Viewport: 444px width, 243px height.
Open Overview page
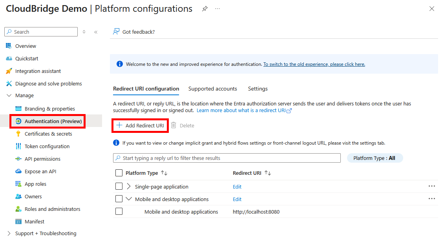[x=26, y=46]
